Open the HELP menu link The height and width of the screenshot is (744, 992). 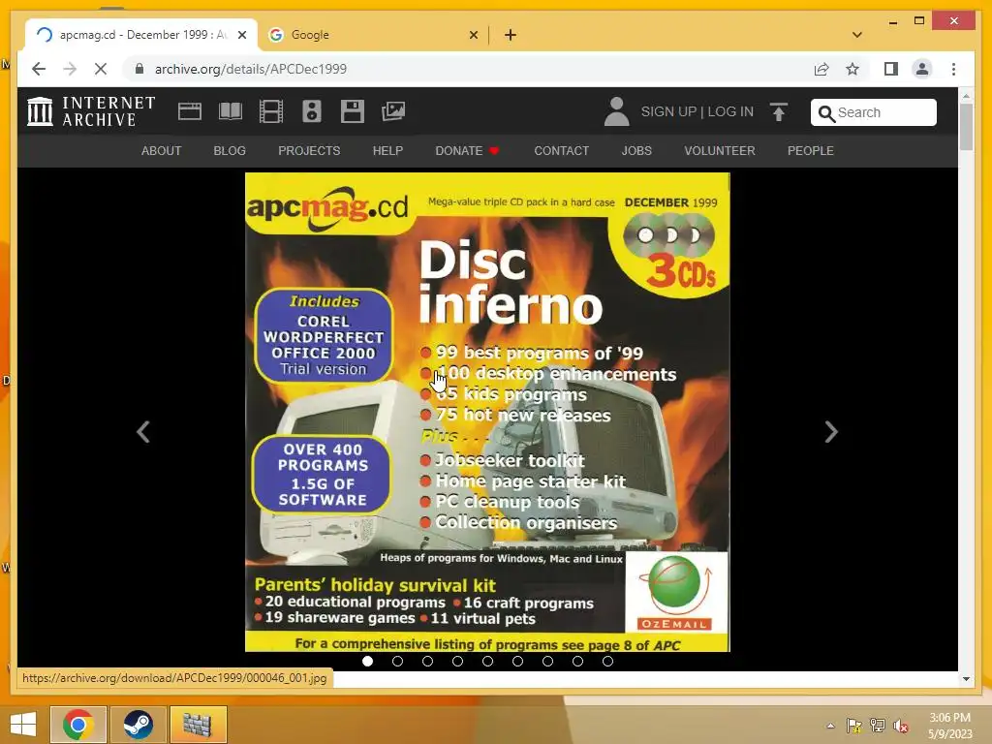[x=387, y=150]
